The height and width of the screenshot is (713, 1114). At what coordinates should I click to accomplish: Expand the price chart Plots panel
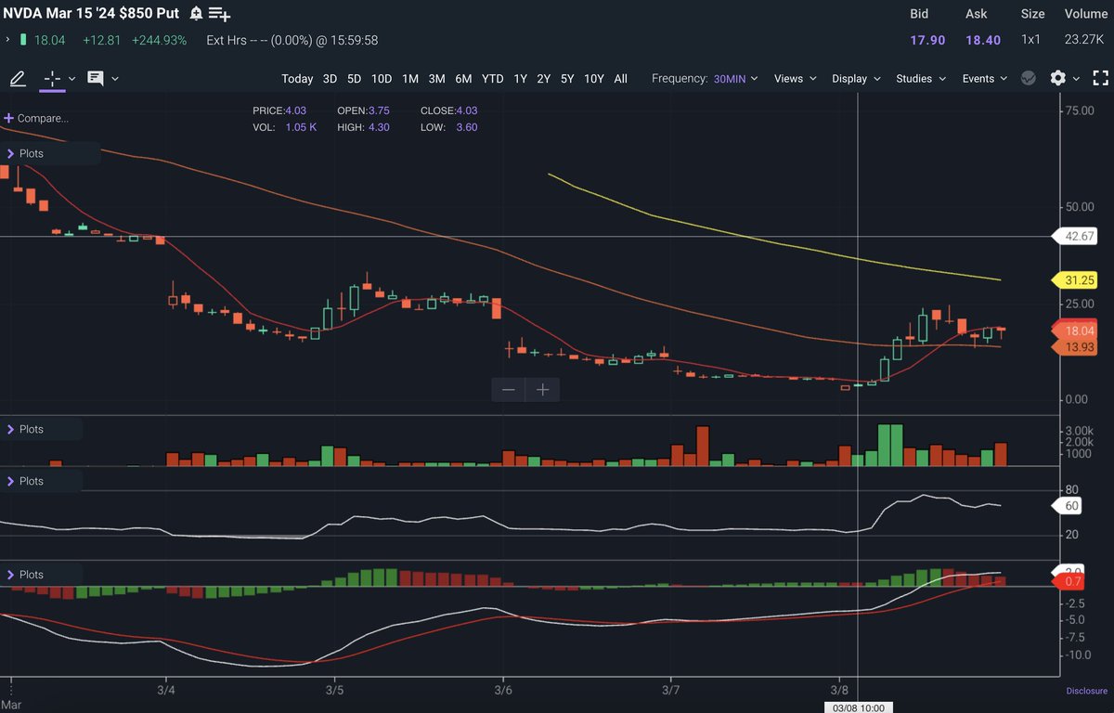25,153
